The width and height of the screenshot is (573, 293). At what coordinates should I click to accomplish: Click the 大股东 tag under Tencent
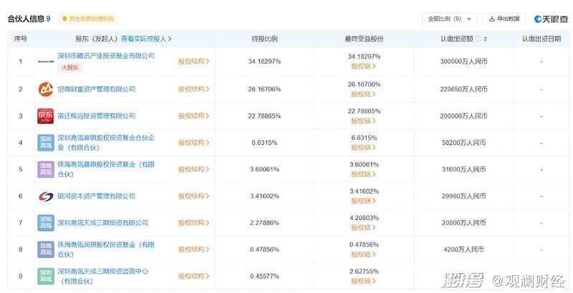(69, 68)
